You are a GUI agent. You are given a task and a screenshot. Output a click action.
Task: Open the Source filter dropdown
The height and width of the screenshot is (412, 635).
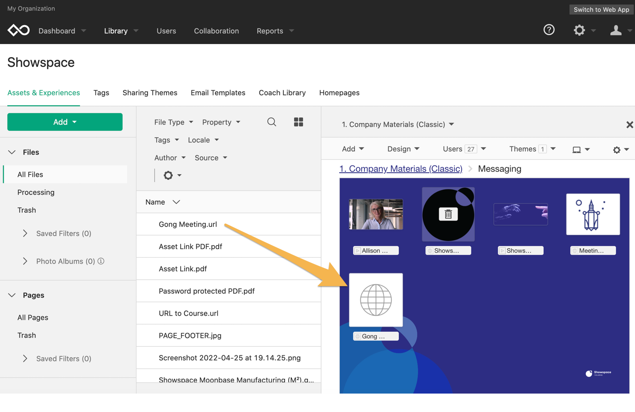pos(211,157)
